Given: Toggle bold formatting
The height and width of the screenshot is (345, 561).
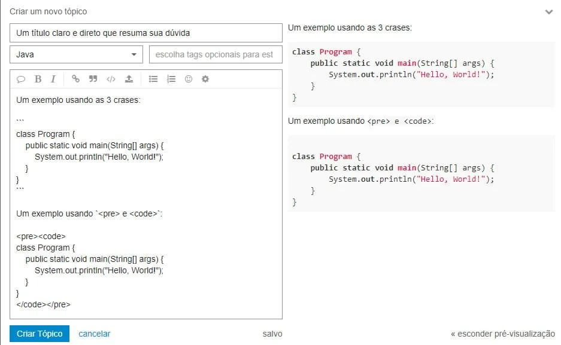Looking at the screenshot, I should pos(38,79).
